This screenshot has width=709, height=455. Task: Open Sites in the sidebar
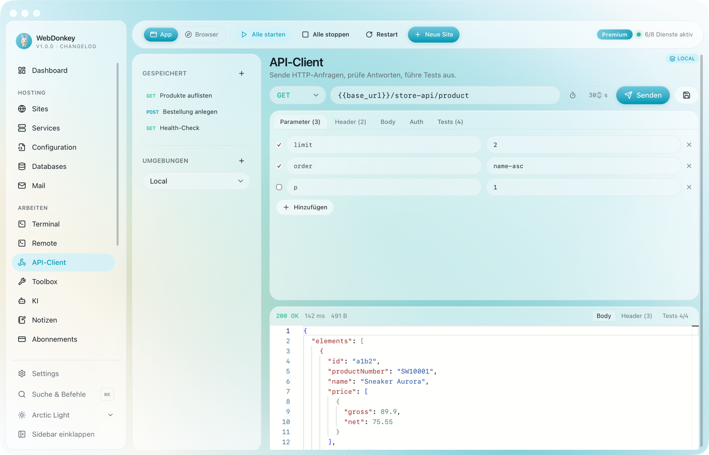(x=63, y=109)
